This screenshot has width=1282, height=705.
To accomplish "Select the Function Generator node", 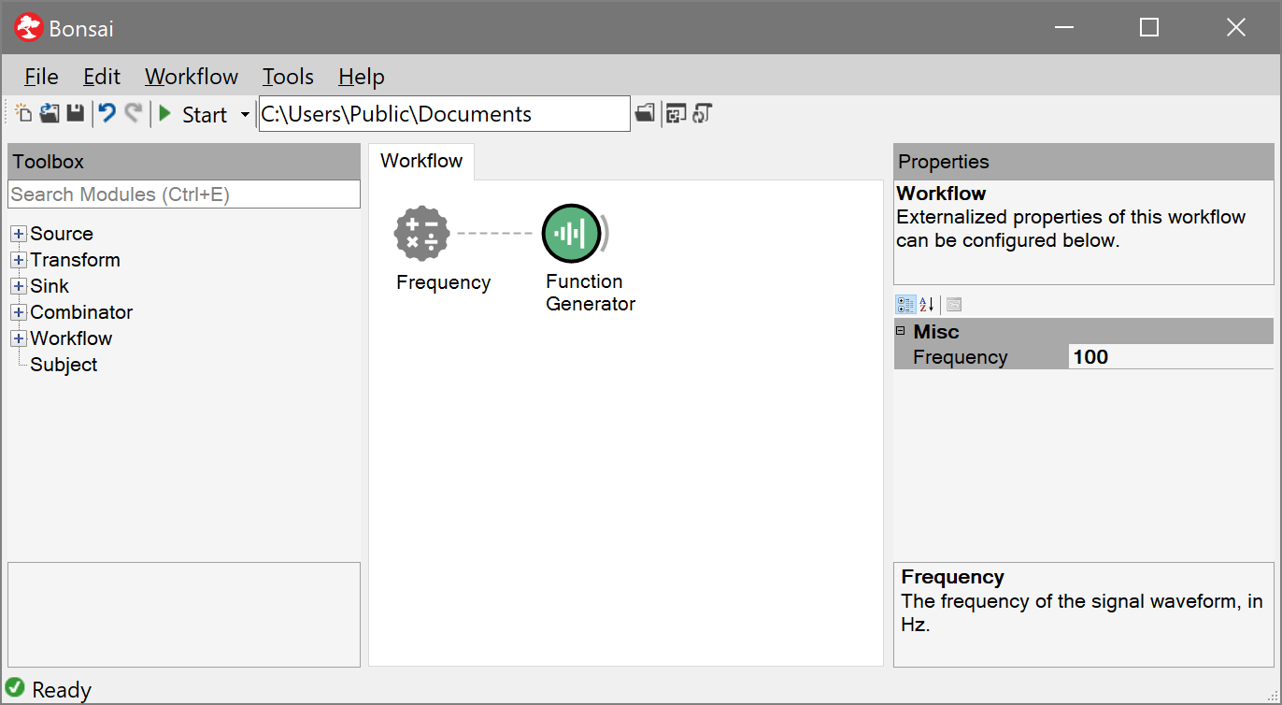I will click(571, 234).
